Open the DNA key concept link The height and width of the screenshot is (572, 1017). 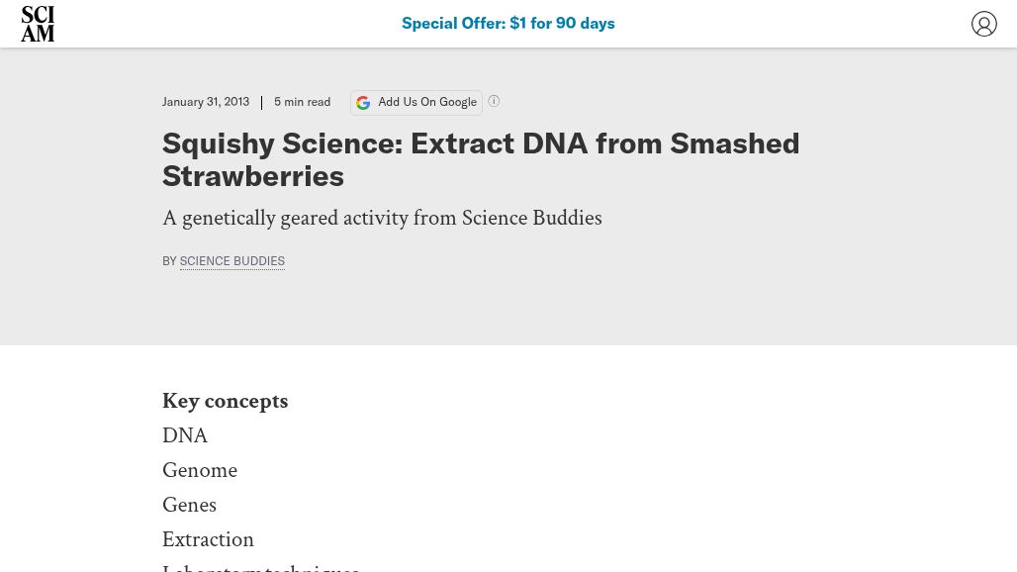pyautogui.click(x=185, y=435)
